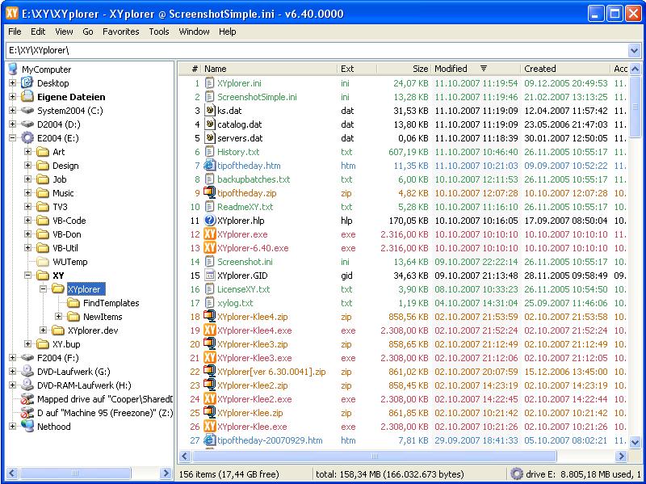Select the tipoftheday-20070929.htm file name

pyautogui.click(x=270, y=440)
